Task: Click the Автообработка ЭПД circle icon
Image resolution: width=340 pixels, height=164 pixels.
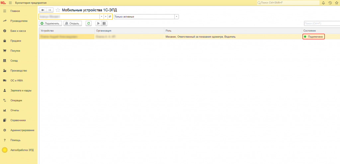Action: [5, 150]
